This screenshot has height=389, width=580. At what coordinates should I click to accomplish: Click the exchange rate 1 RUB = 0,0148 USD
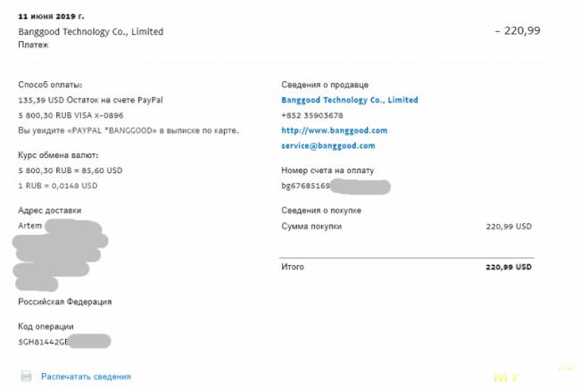pyautogui.click(x=58, y=186)
